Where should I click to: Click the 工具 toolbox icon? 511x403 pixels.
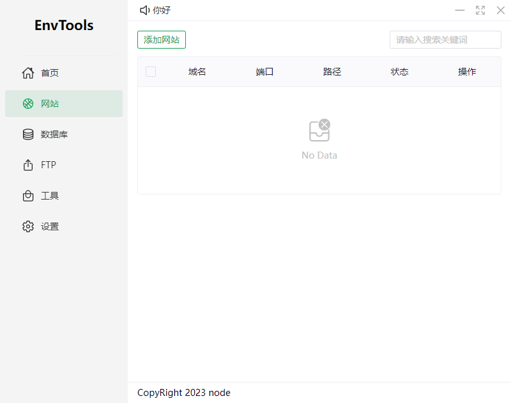click(27, 196)
